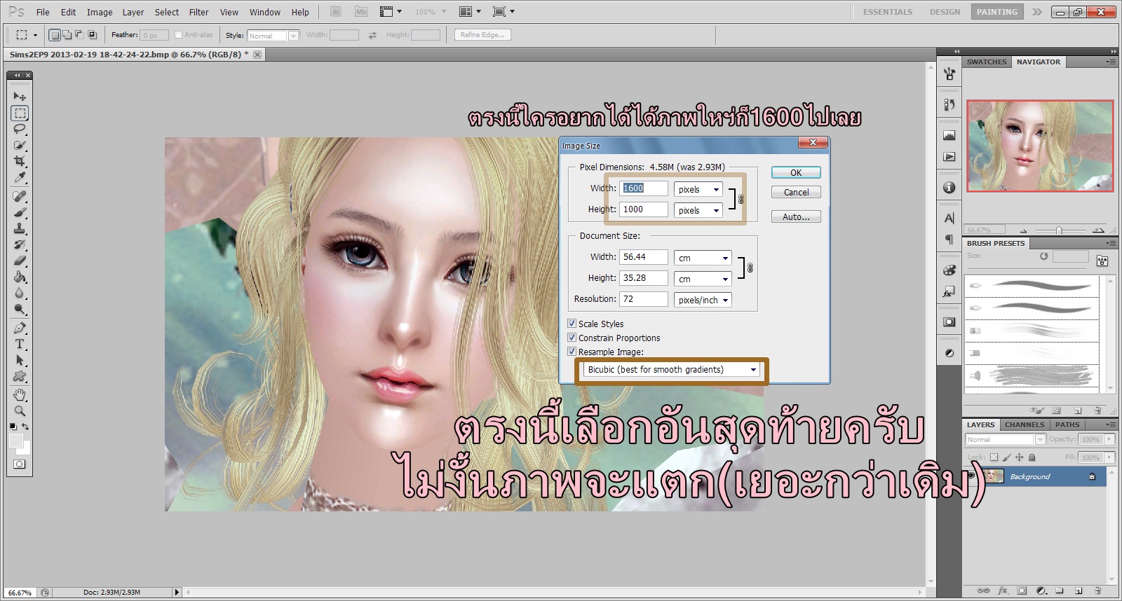Select the Blur tool

point(20,293)
